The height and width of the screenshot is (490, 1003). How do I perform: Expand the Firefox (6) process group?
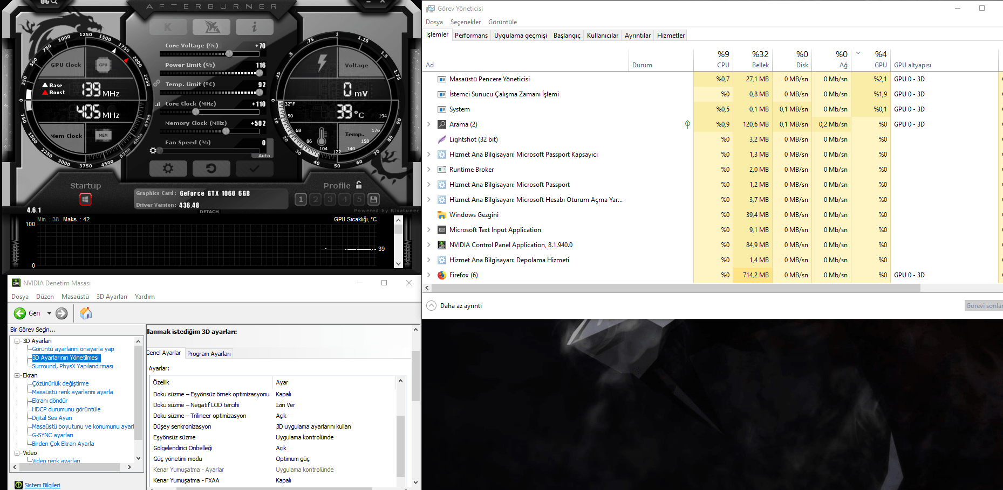[429, 275]
